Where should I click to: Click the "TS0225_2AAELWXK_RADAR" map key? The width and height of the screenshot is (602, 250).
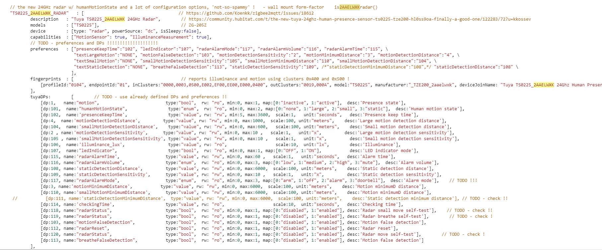tap(39, 13)
